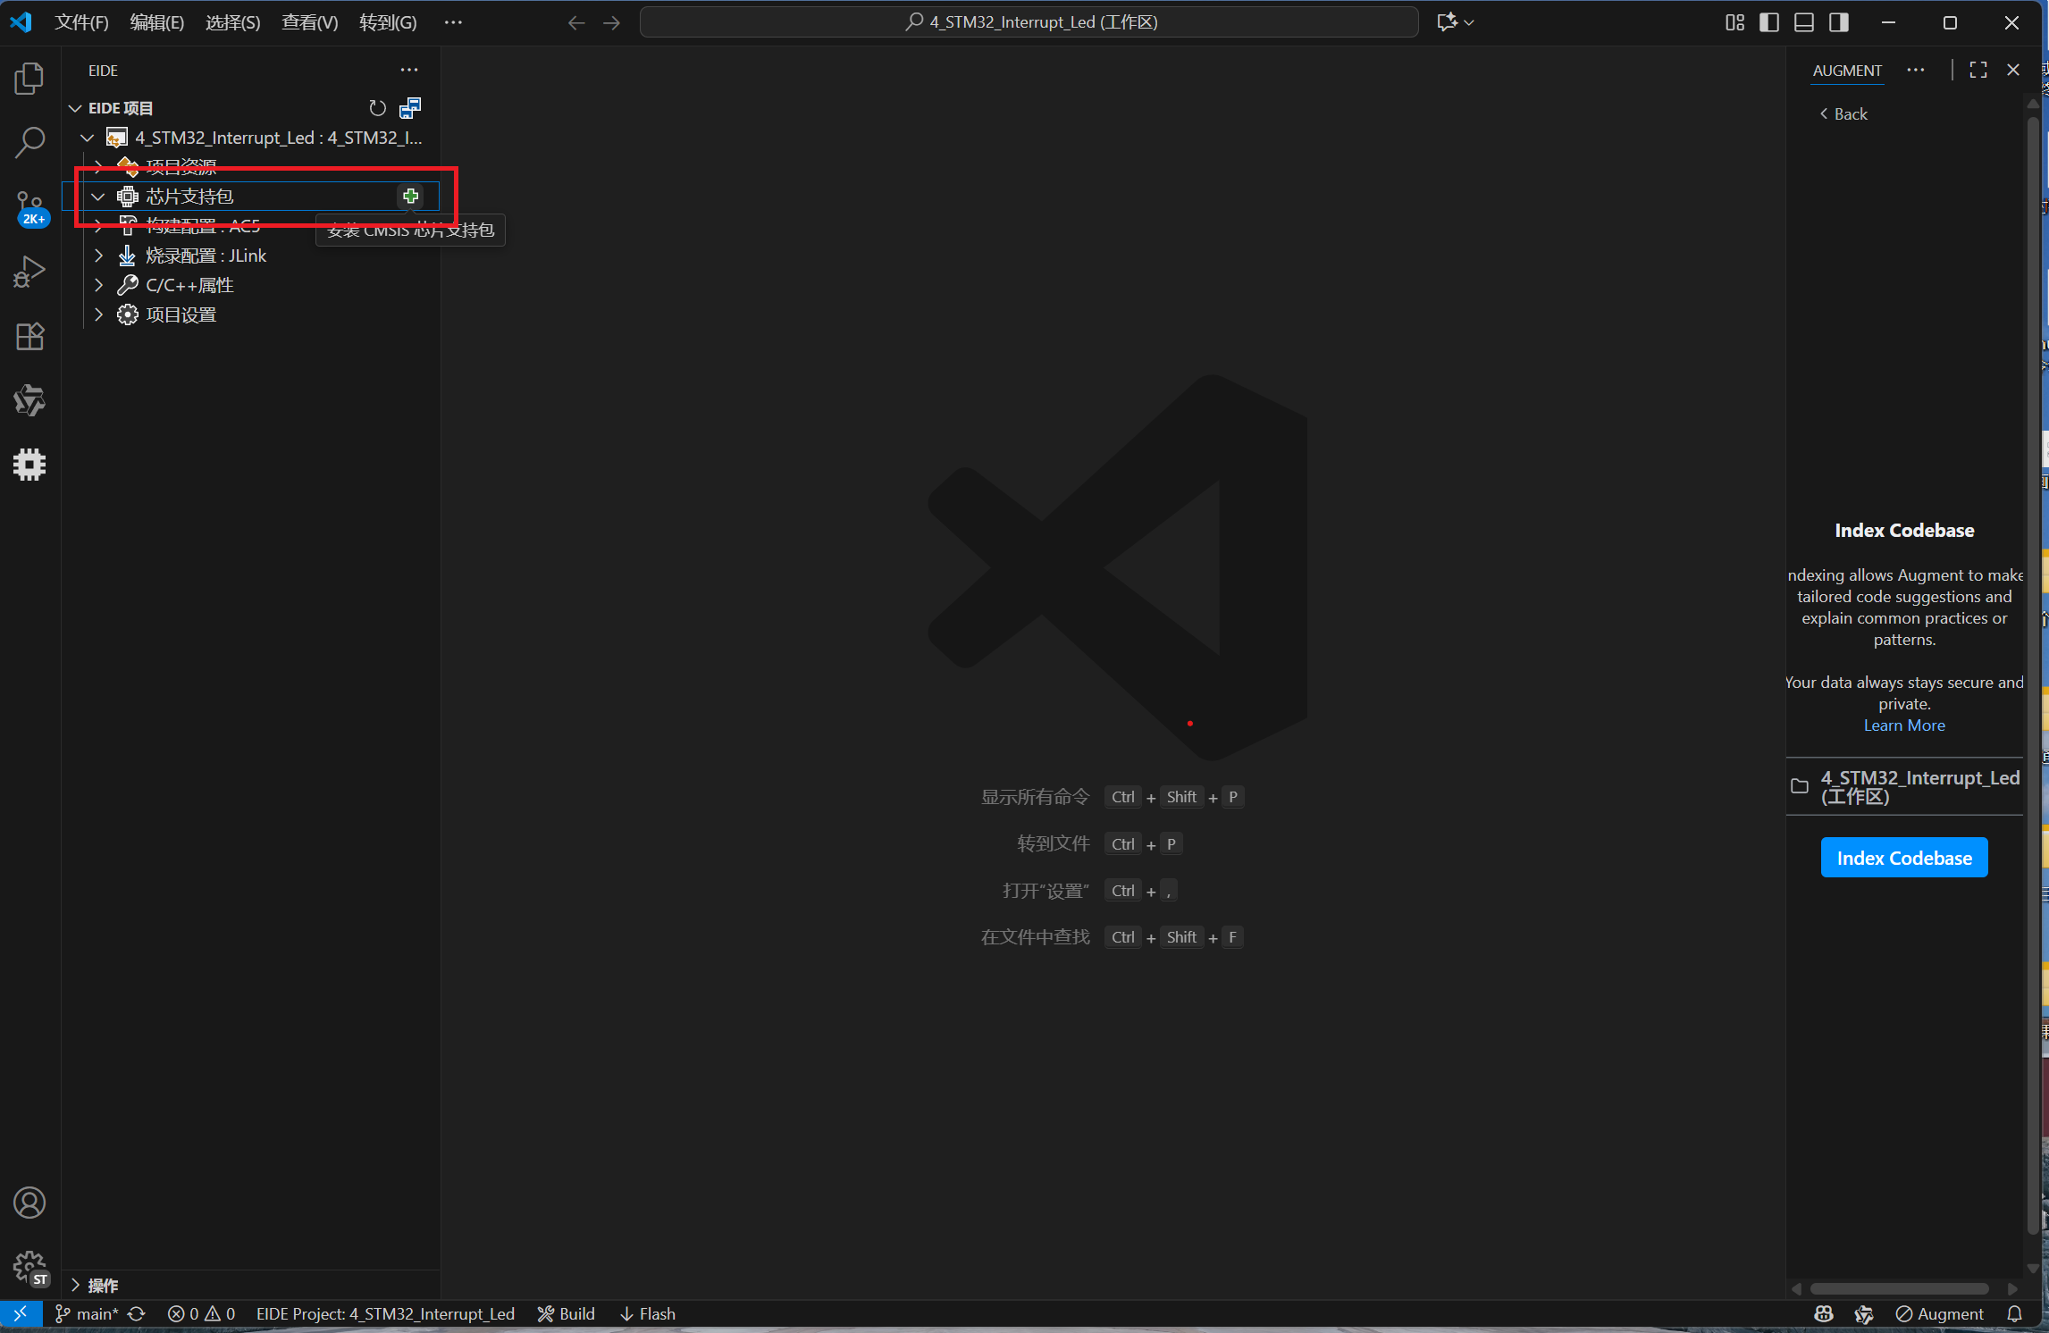Screen dimensions: 2049x1333
Task: Expand the C/C++属性 tree node
Action: (x=99, y=285)
